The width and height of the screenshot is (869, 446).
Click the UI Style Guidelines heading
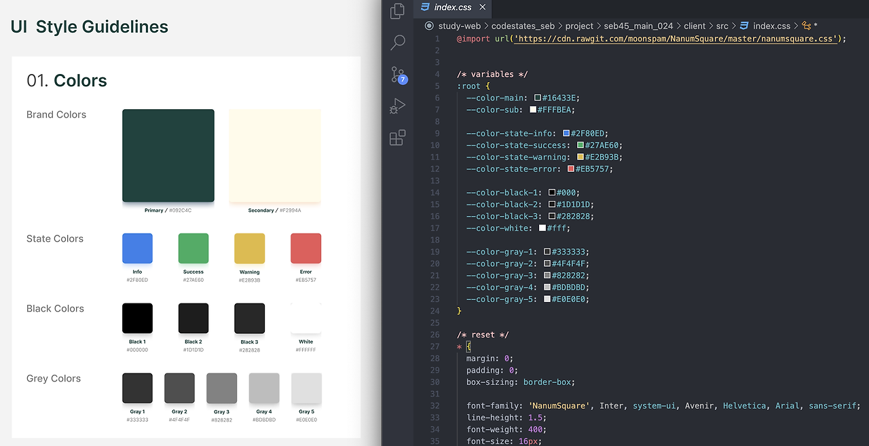coord(90,27)
